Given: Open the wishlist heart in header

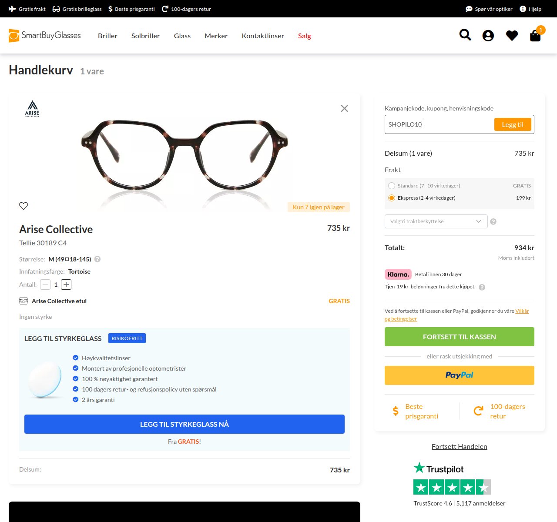Looking at the screenshot, I should (x=512, y=36).
